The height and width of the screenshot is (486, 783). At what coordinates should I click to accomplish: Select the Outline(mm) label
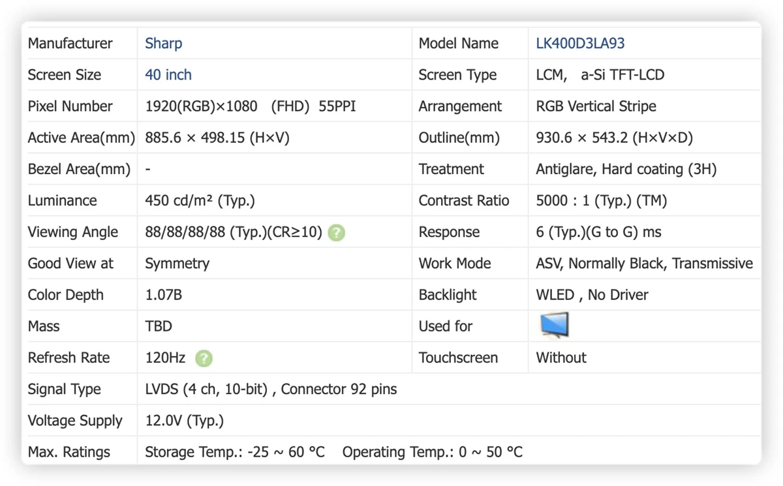[459, 138]
